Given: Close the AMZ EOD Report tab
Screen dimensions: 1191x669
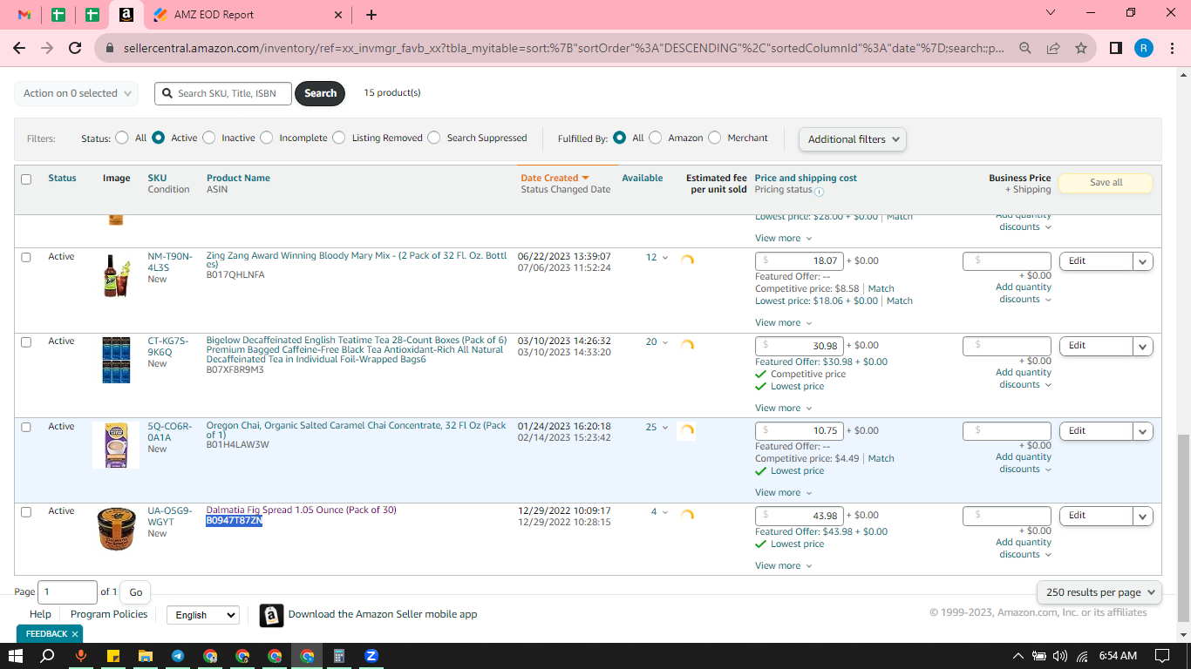Looking at the screenshot, I should 338,15.
